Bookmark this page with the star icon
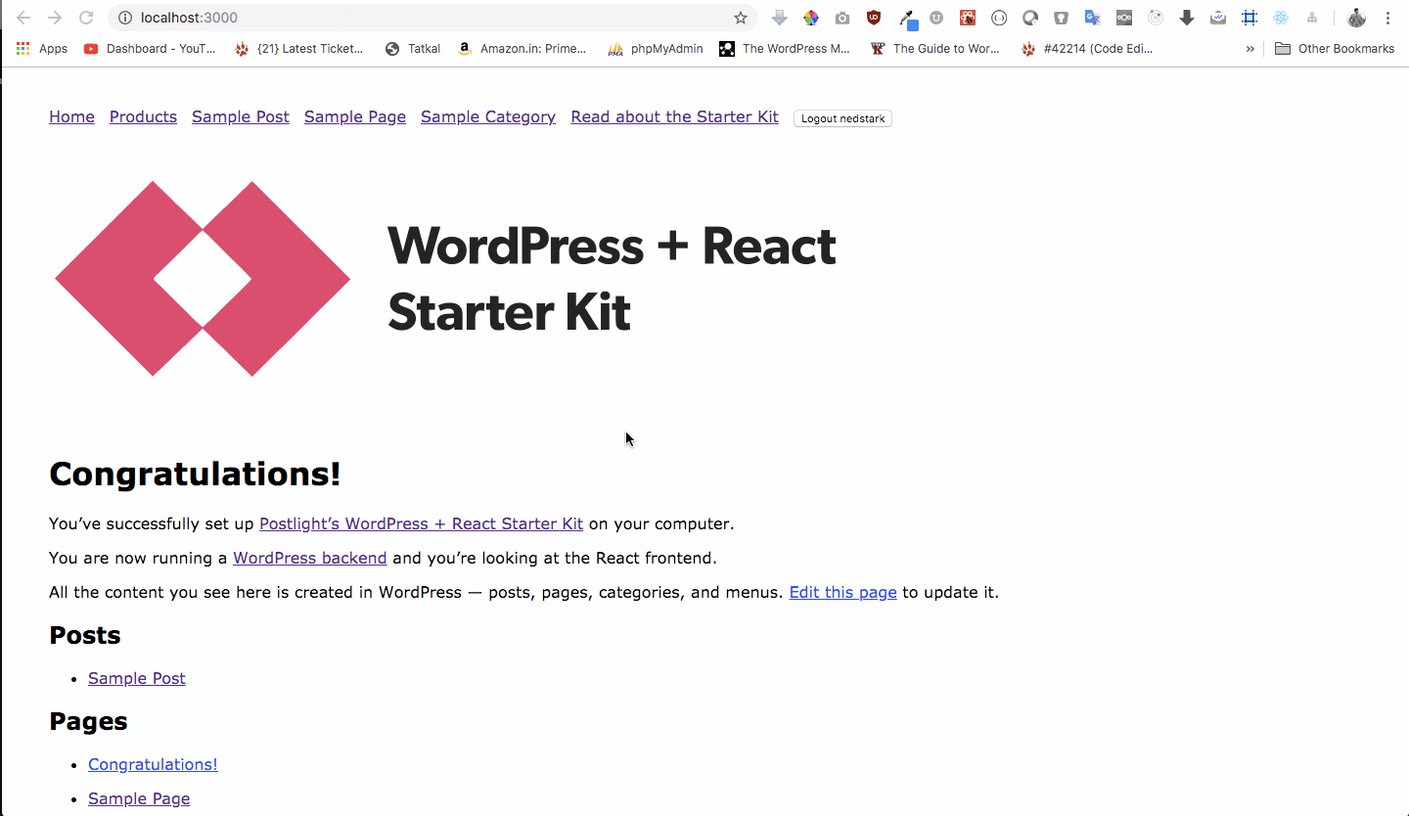 pos(741,18)
